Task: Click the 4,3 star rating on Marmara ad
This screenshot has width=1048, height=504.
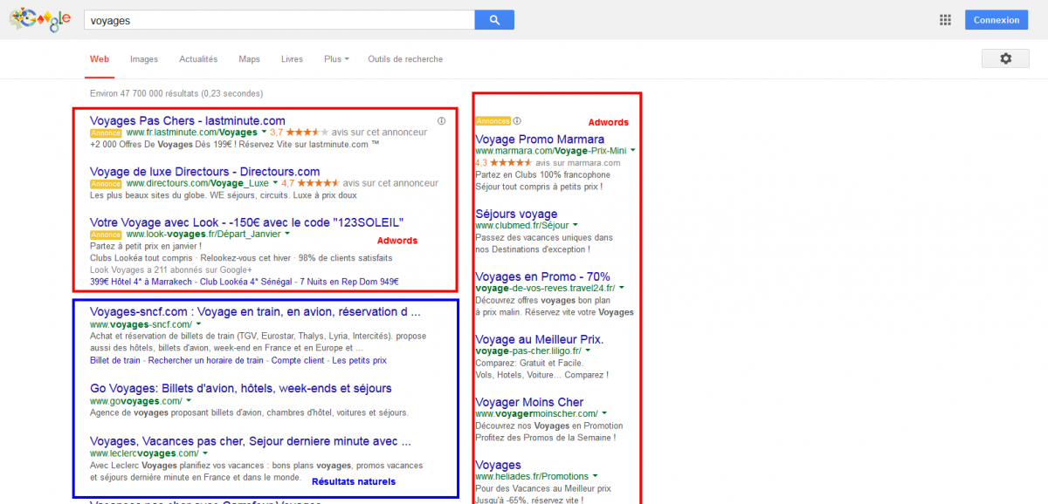Action: (504, 163)
